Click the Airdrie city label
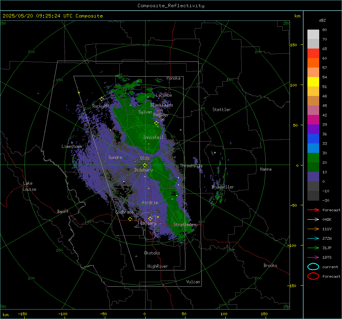Screen dimensions: 342x319 150,203
